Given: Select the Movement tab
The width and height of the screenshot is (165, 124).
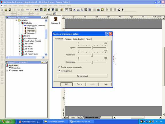Looking at the screenshot, I should (x=59, y=39).
